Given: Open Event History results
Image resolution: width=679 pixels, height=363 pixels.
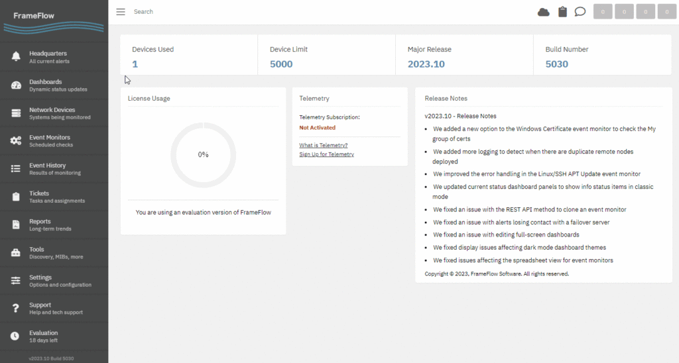Looking at the screenshot, I should (x=54, y=169).
